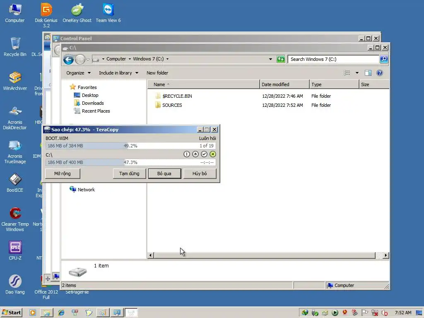Click the Cleaner Temp Windows desktop icon
The image size is (424, 318).
[15, 219]
